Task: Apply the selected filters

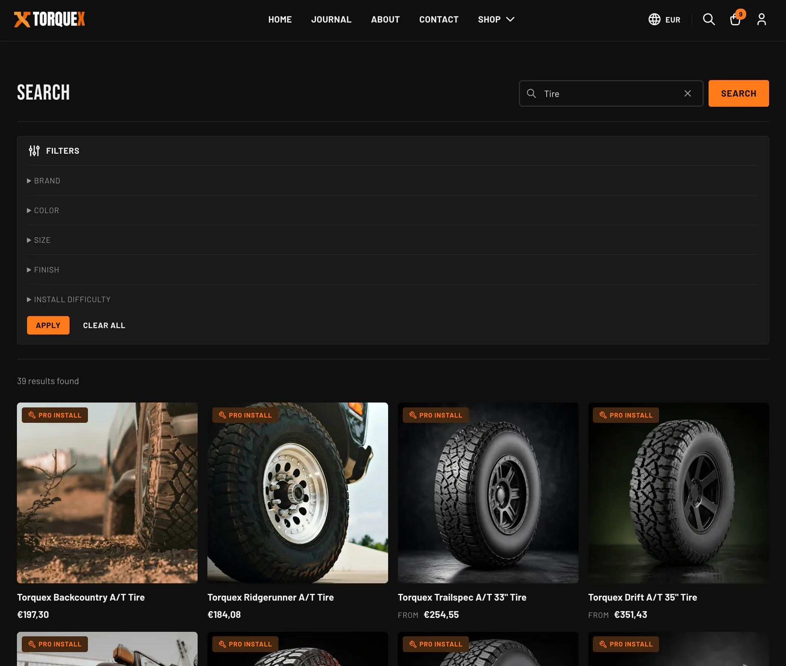Action: click(x=48, y=325)
